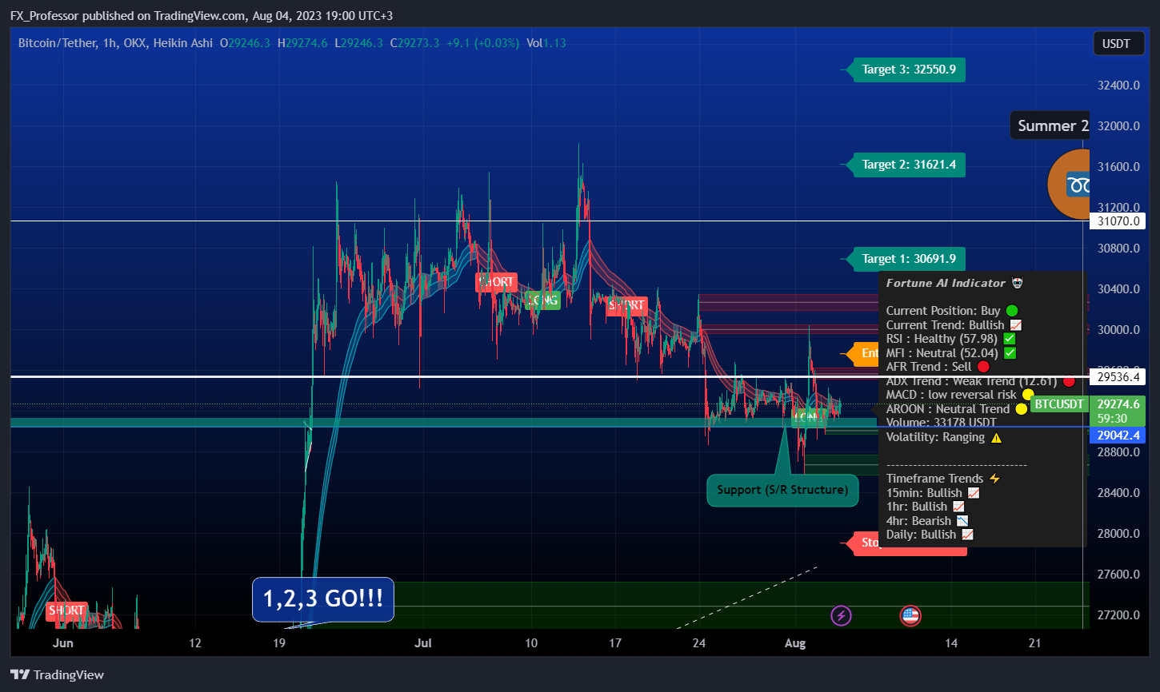Click the Daily Bullish chart icon

point(967,535)
